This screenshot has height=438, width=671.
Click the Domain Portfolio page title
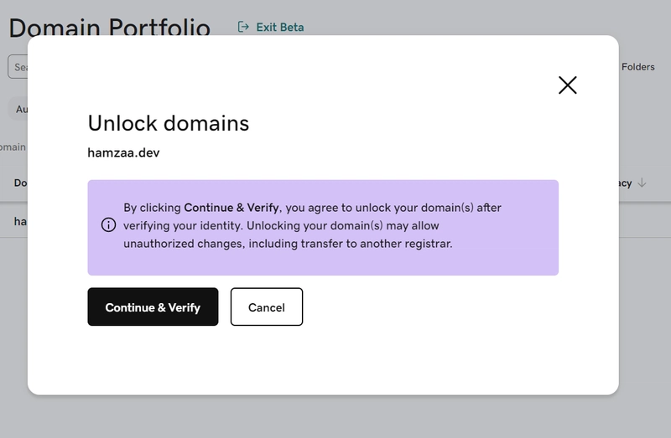point(110,27)
